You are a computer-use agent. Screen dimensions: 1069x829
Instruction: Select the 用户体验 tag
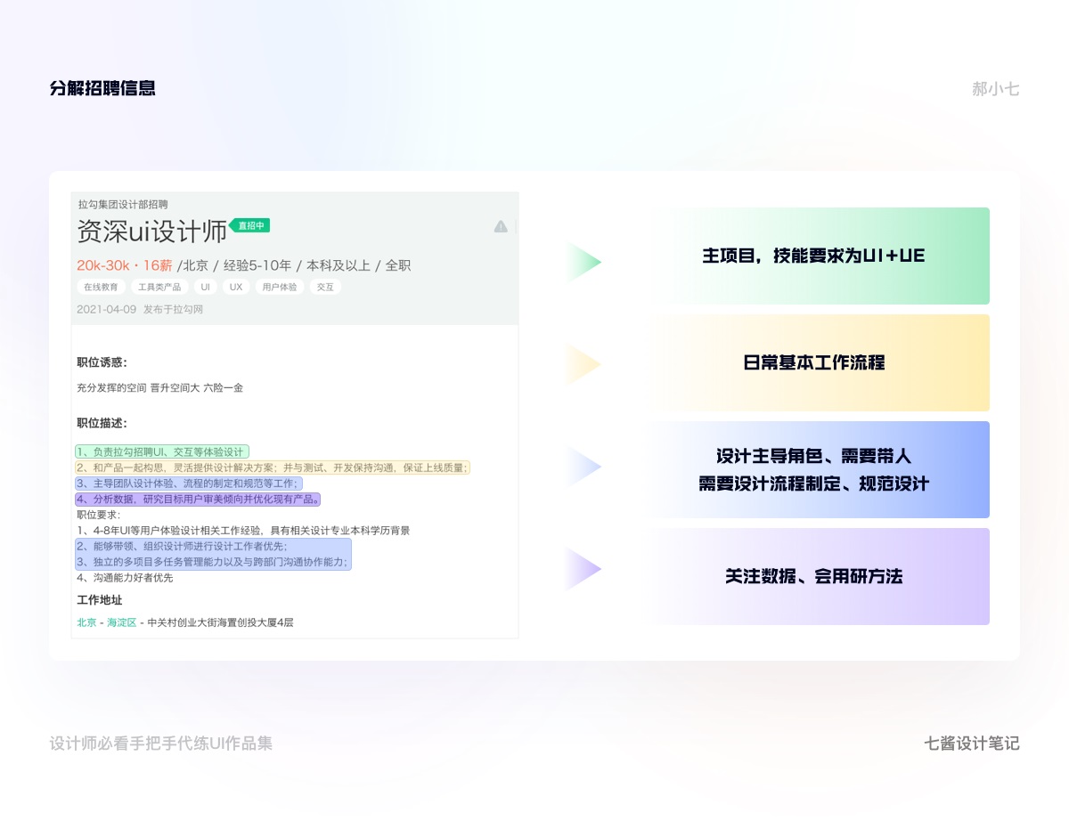[280, 288]
